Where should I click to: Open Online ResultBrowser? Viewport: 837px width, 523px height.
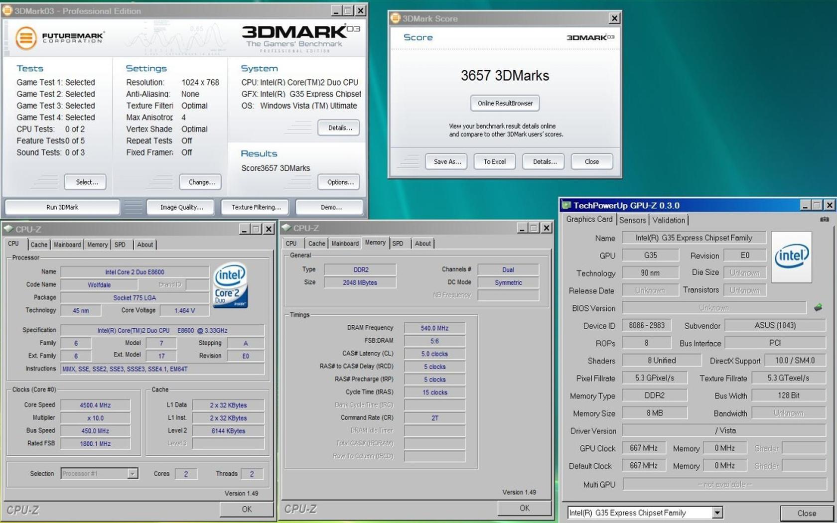click(x=505, y=103)
